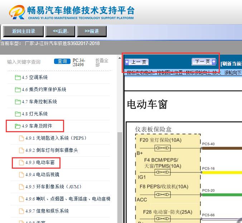Open the 4.5 空调系统 folder
This screenshot has height=223, width=242.
tap(35, 77)
